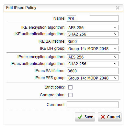The width and height of the screenshot is (125, 127).
Task: Open the IPsec PFS group dropdown
Action: [93, 78]
